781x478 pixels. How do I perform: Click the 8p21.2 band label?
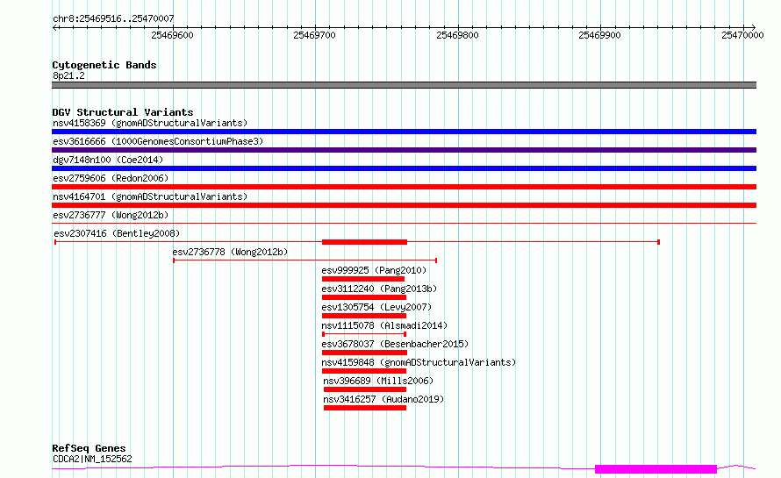(x=68, y=75)
